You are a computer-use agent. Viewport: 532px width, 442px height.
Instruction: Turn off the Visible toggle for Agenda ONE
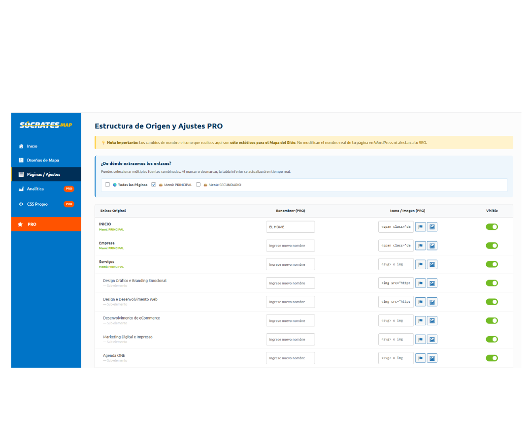coord(492,358)
